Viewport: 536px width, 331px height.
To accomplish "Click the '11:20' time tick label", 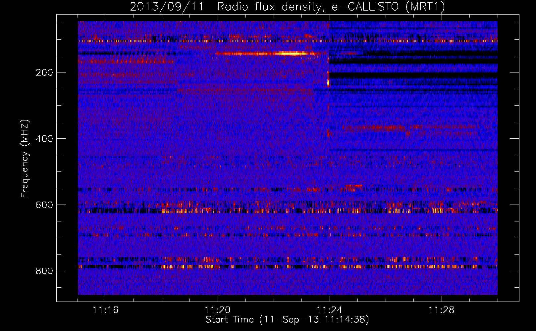I will [218, 310].
